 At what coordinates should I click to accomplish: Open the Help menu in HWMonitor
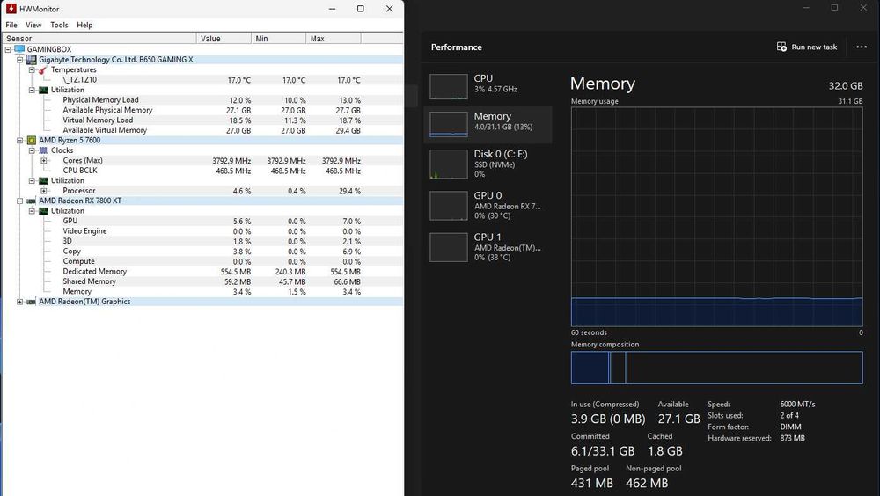84,25
